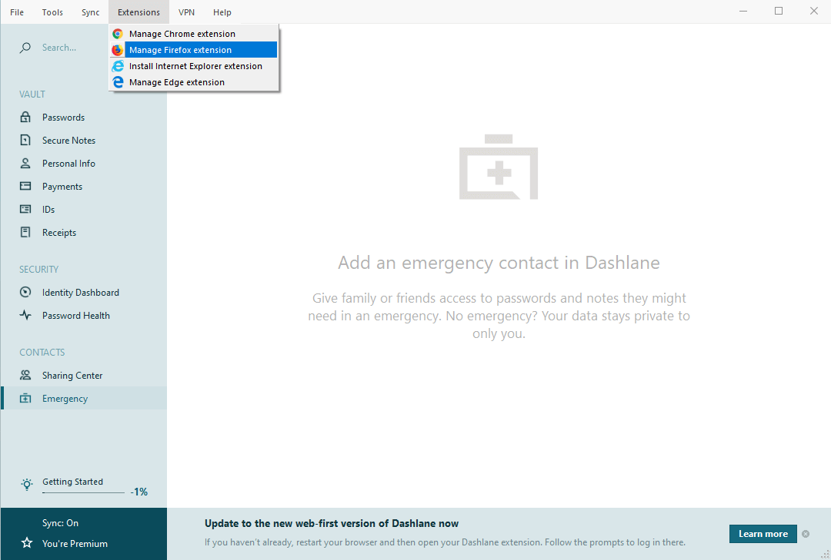Click the -1% progress value
The image size is (831, 560).
click(x=138, y=492)
